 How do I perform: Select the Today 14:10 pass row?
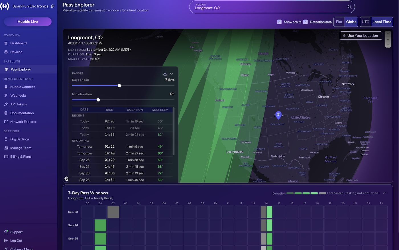click(x=122, y=128)
